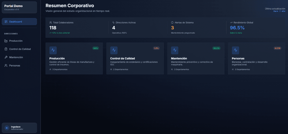This screenshot has width=288, height=134.
Task: Click '3 Departamentos' on Personas card
Action: tap(242, 70)
